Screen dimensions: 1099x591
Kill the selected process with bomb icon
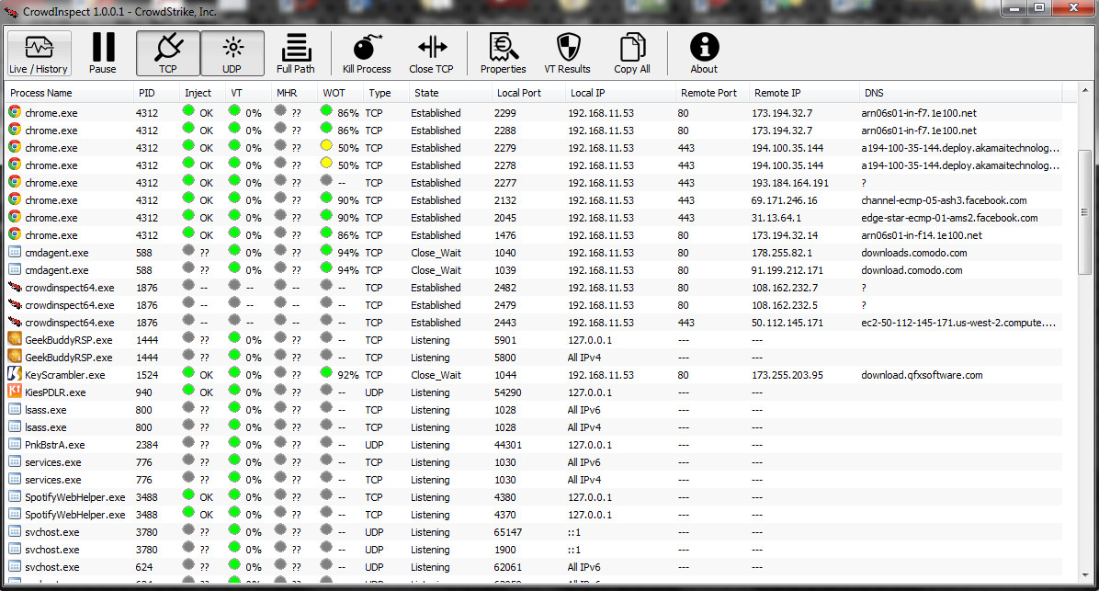pos(367,53)
